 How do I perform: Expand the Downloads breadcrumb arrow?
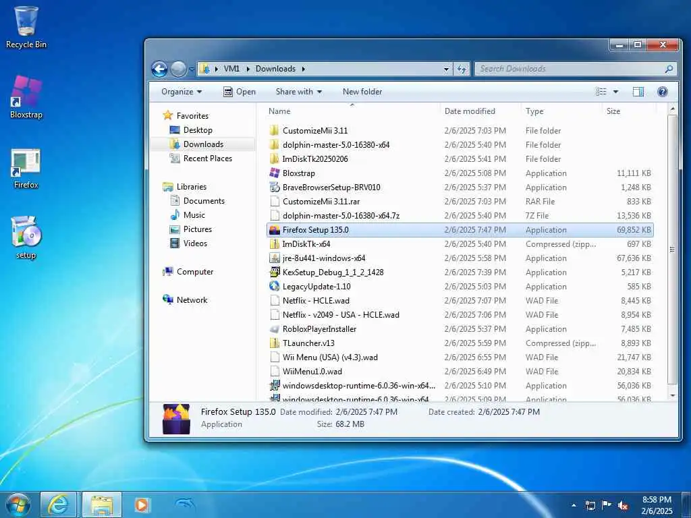[x=304, y=69]
